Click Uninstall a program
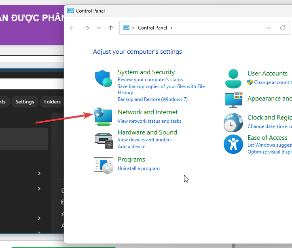 coord(139,168)
